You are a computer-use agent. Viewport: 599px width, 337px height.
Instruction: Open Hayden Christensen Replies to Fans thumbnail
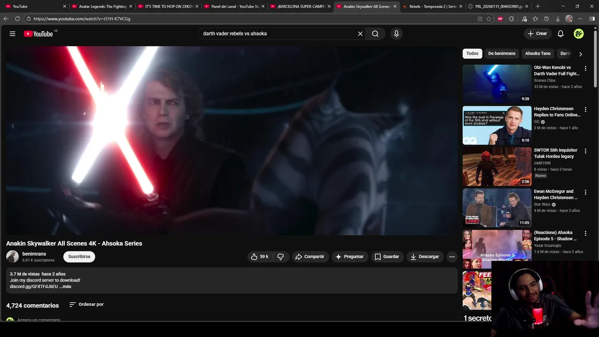click(x=497, y=125)
